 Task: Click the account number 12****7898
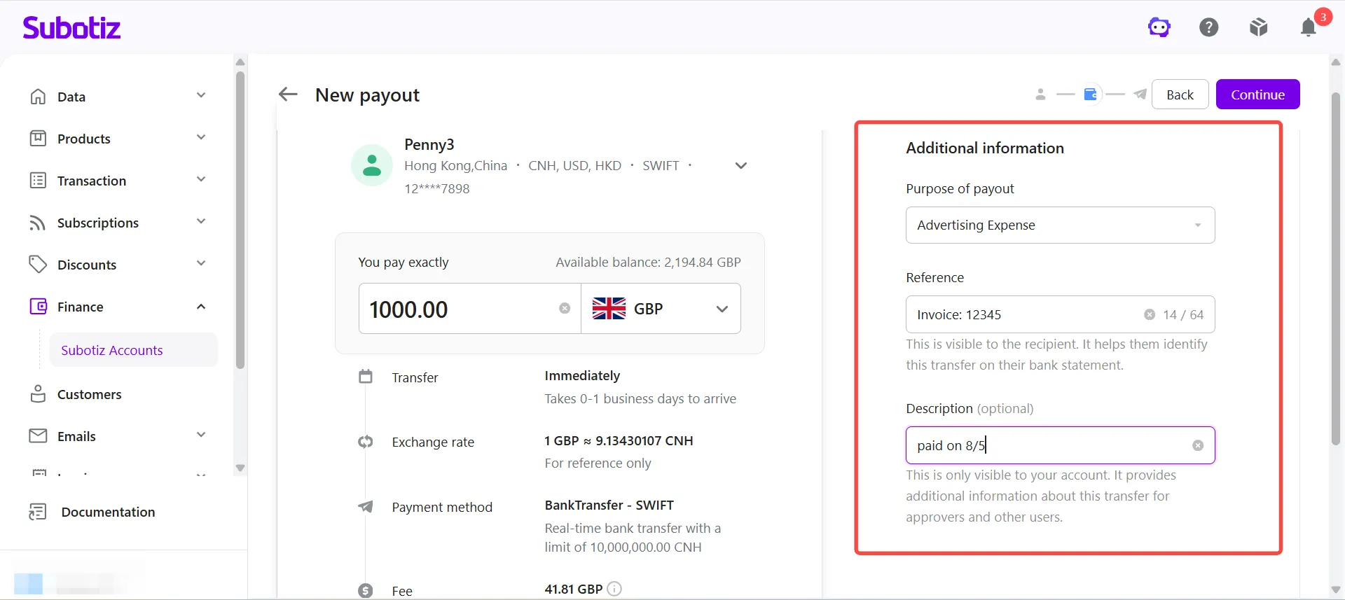coord(436,188)
